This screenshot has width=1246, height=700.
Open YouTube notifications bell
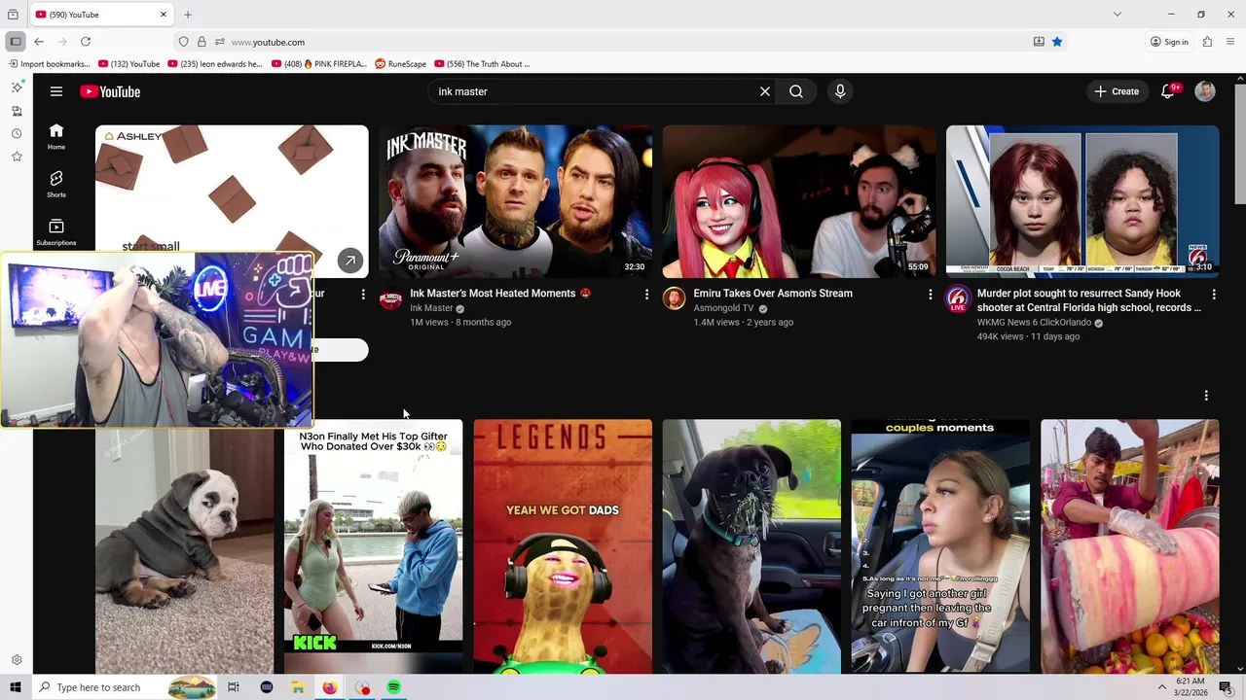(x=1168, y=91)
